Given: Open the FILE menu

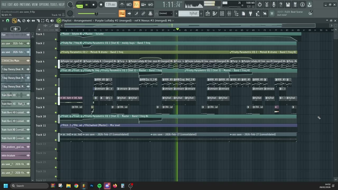Looking at the screenshot, I should coord(4,4).
